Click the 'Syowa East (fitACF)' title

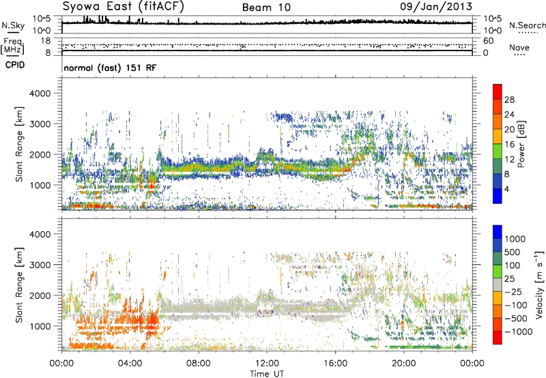124,7
